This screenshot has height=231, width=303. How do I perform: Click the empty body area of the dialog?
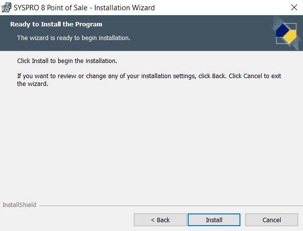point(151,142)
